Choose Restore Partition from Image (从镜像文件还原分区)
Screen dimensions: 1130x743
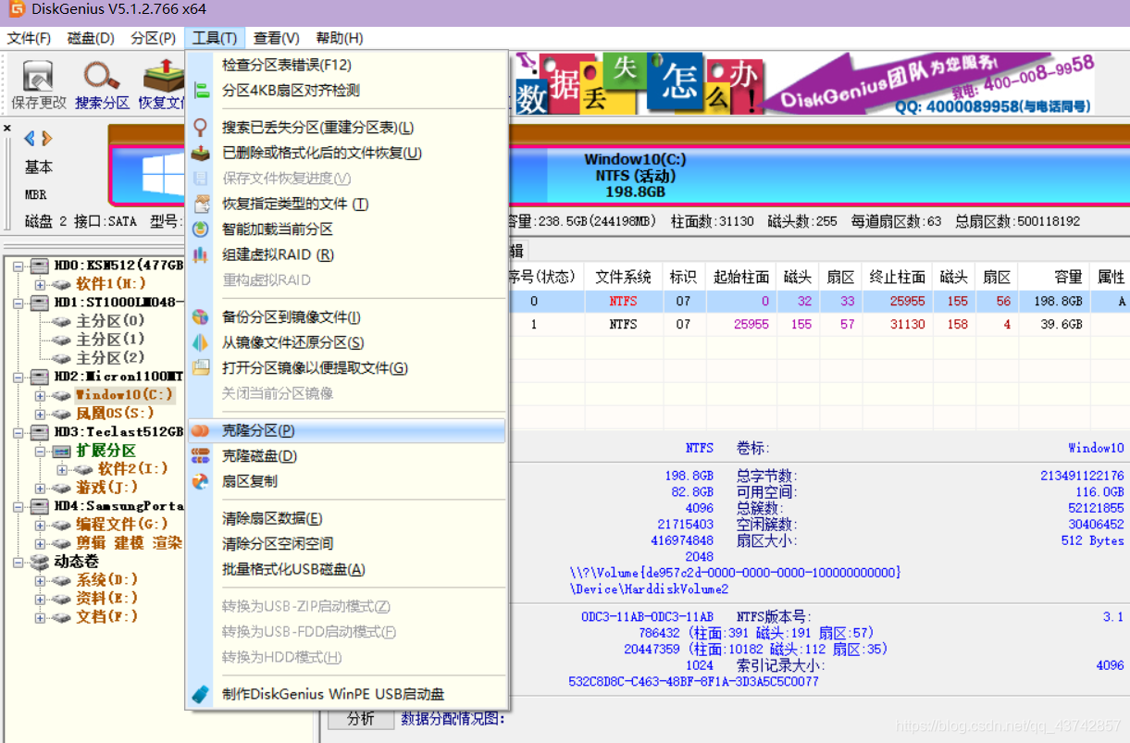pyautogui.click(x=346, y=342)
